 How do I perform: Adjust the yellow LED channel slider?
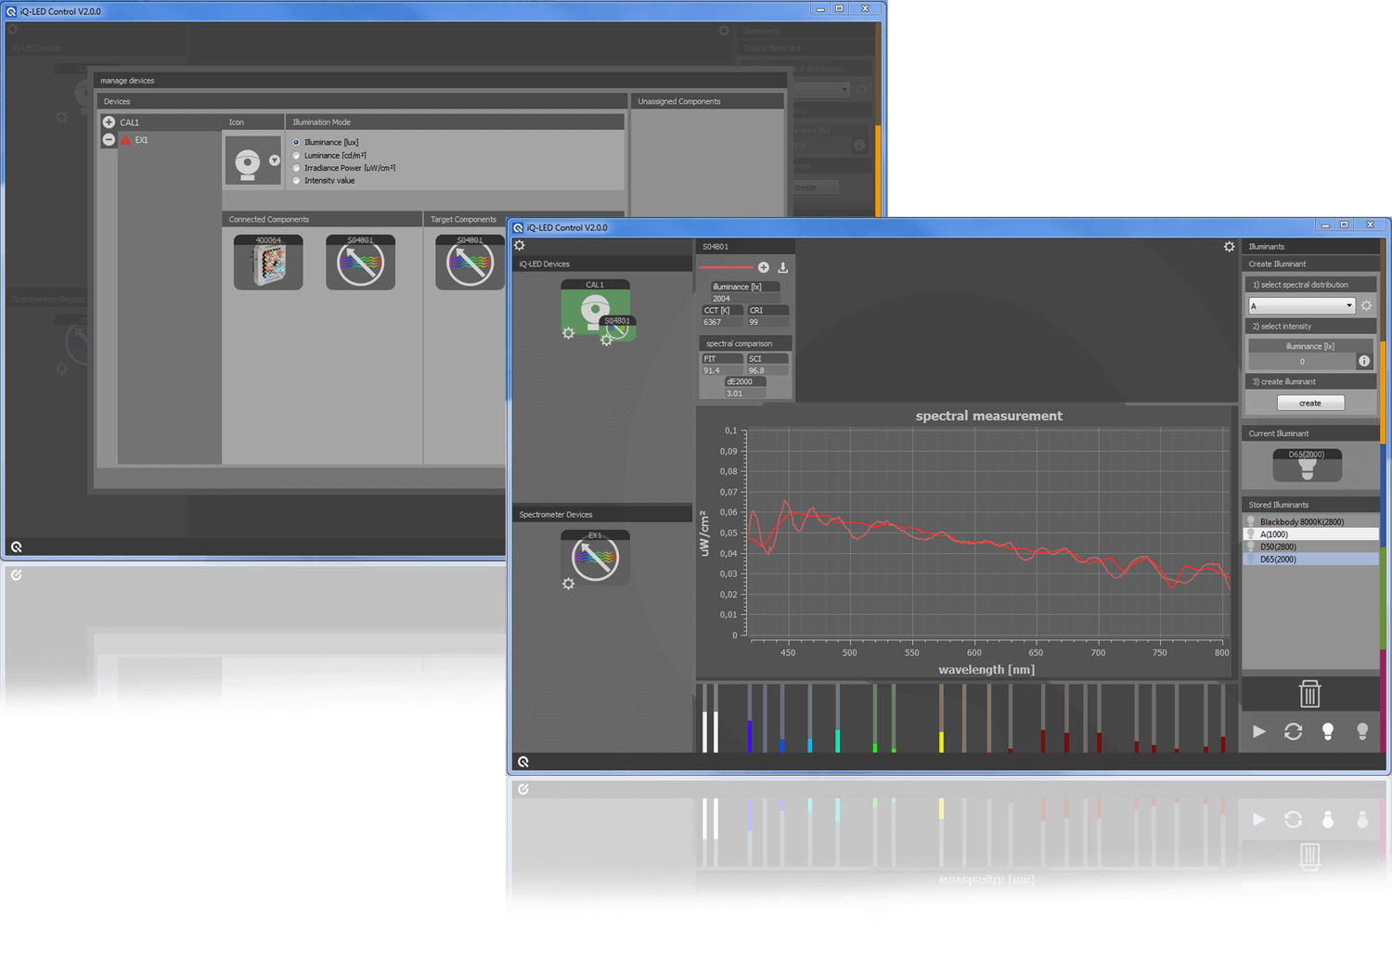click(941, 718)
